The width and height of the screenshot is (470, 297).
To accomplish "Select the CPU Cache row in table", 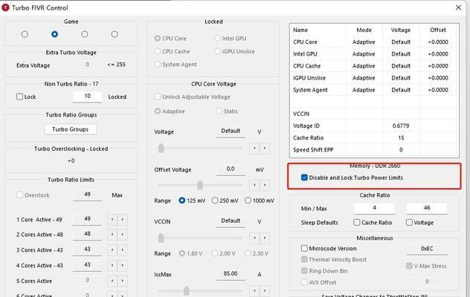I will coord(374,66).
